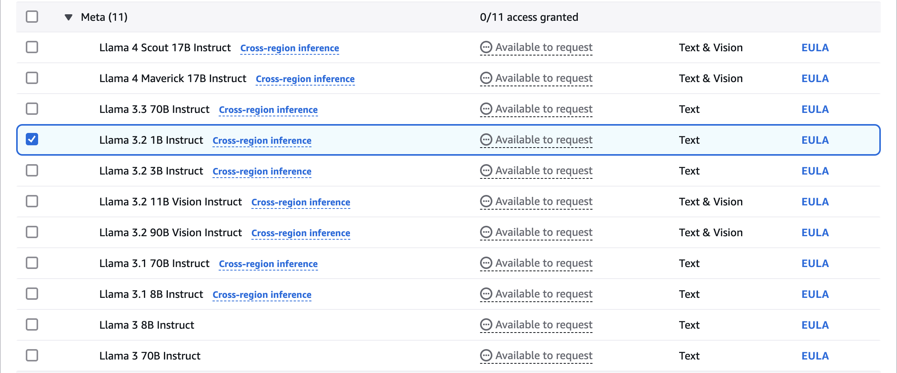The image size is (897, 373).
Task: Open Cross-region inference for Llama 3.3 70B
Action: coord(268,110)
